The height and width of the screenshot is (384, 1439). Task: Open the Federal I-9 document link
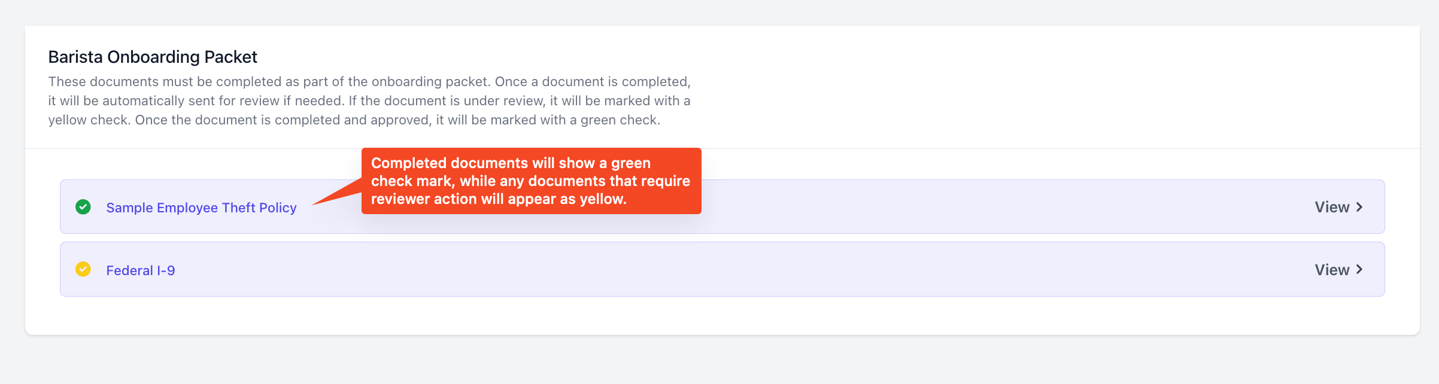pos(141,270)
